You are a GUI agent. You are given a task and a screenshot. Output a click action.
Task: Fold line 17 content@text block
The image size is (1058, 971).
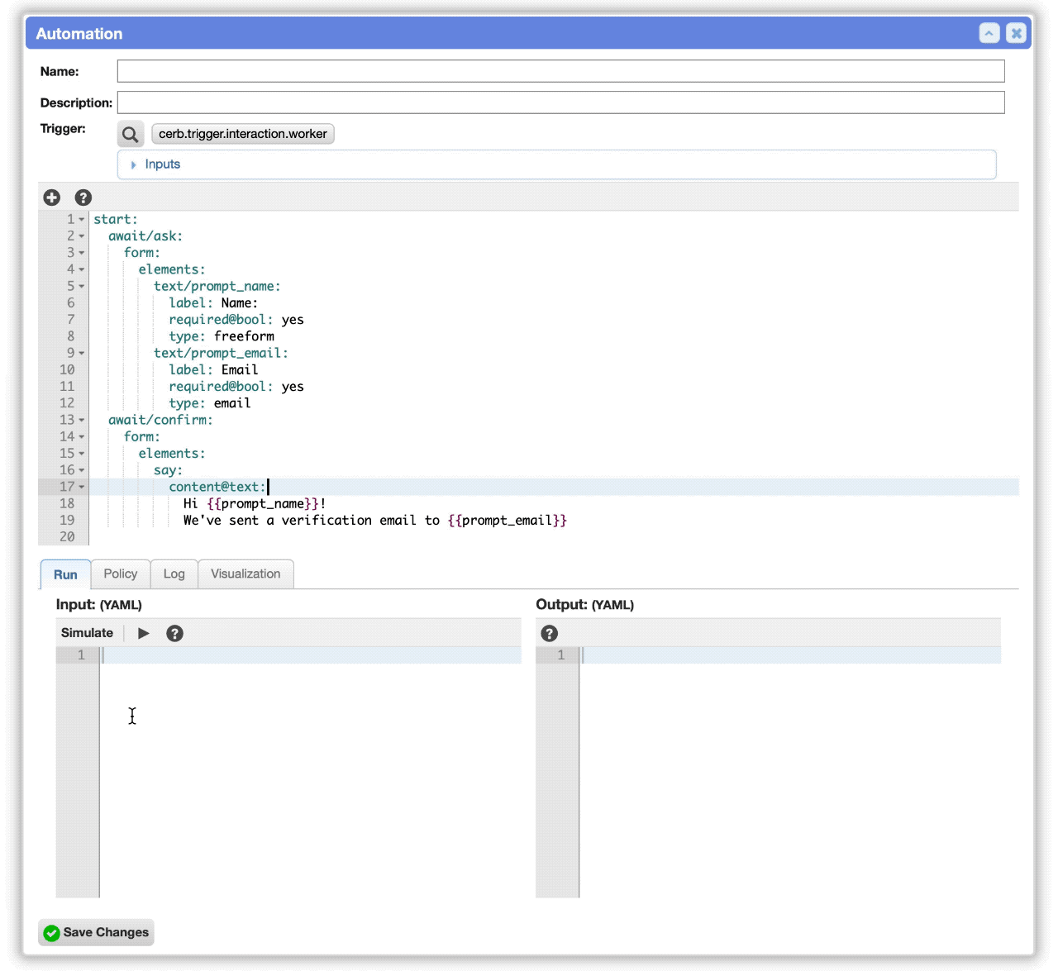click(82, 488)
